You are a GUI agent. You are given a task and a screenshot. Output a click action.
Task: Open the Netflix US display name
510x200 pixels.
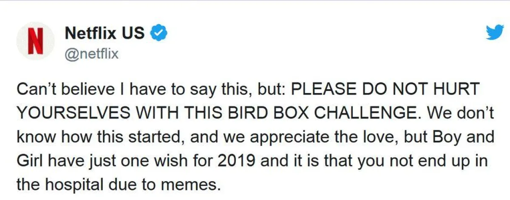105,33
